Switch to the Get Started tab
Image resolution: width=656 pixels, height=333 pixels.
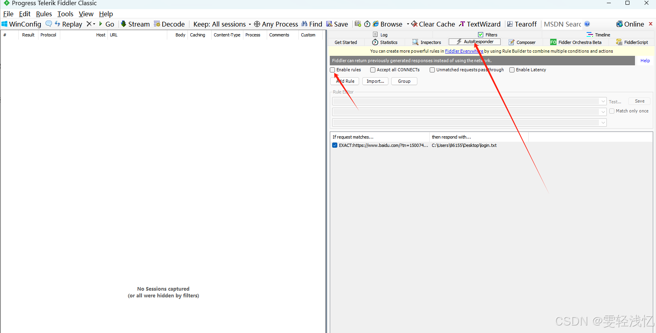(346, 42)
